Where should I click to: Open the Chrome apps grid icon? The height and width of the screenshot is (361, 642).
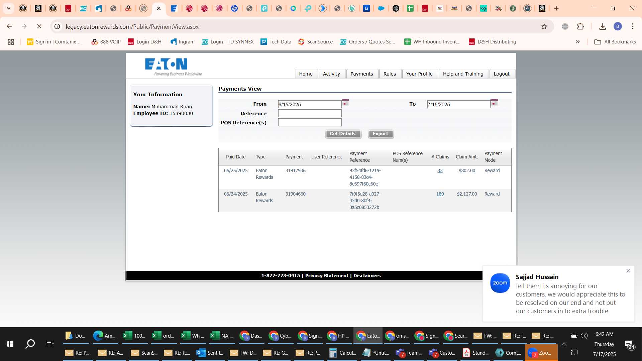pyautogui.click(x=11, y=42)
